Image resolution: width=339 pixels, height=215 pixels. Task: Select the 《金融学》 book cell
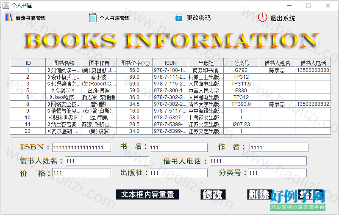point(63,91)
